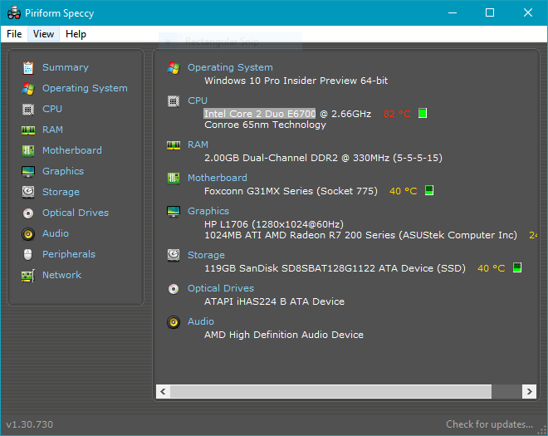Click the v1.30.730 version label
Viewport: 548px width, 436px height.
click(x=29, y=424)
